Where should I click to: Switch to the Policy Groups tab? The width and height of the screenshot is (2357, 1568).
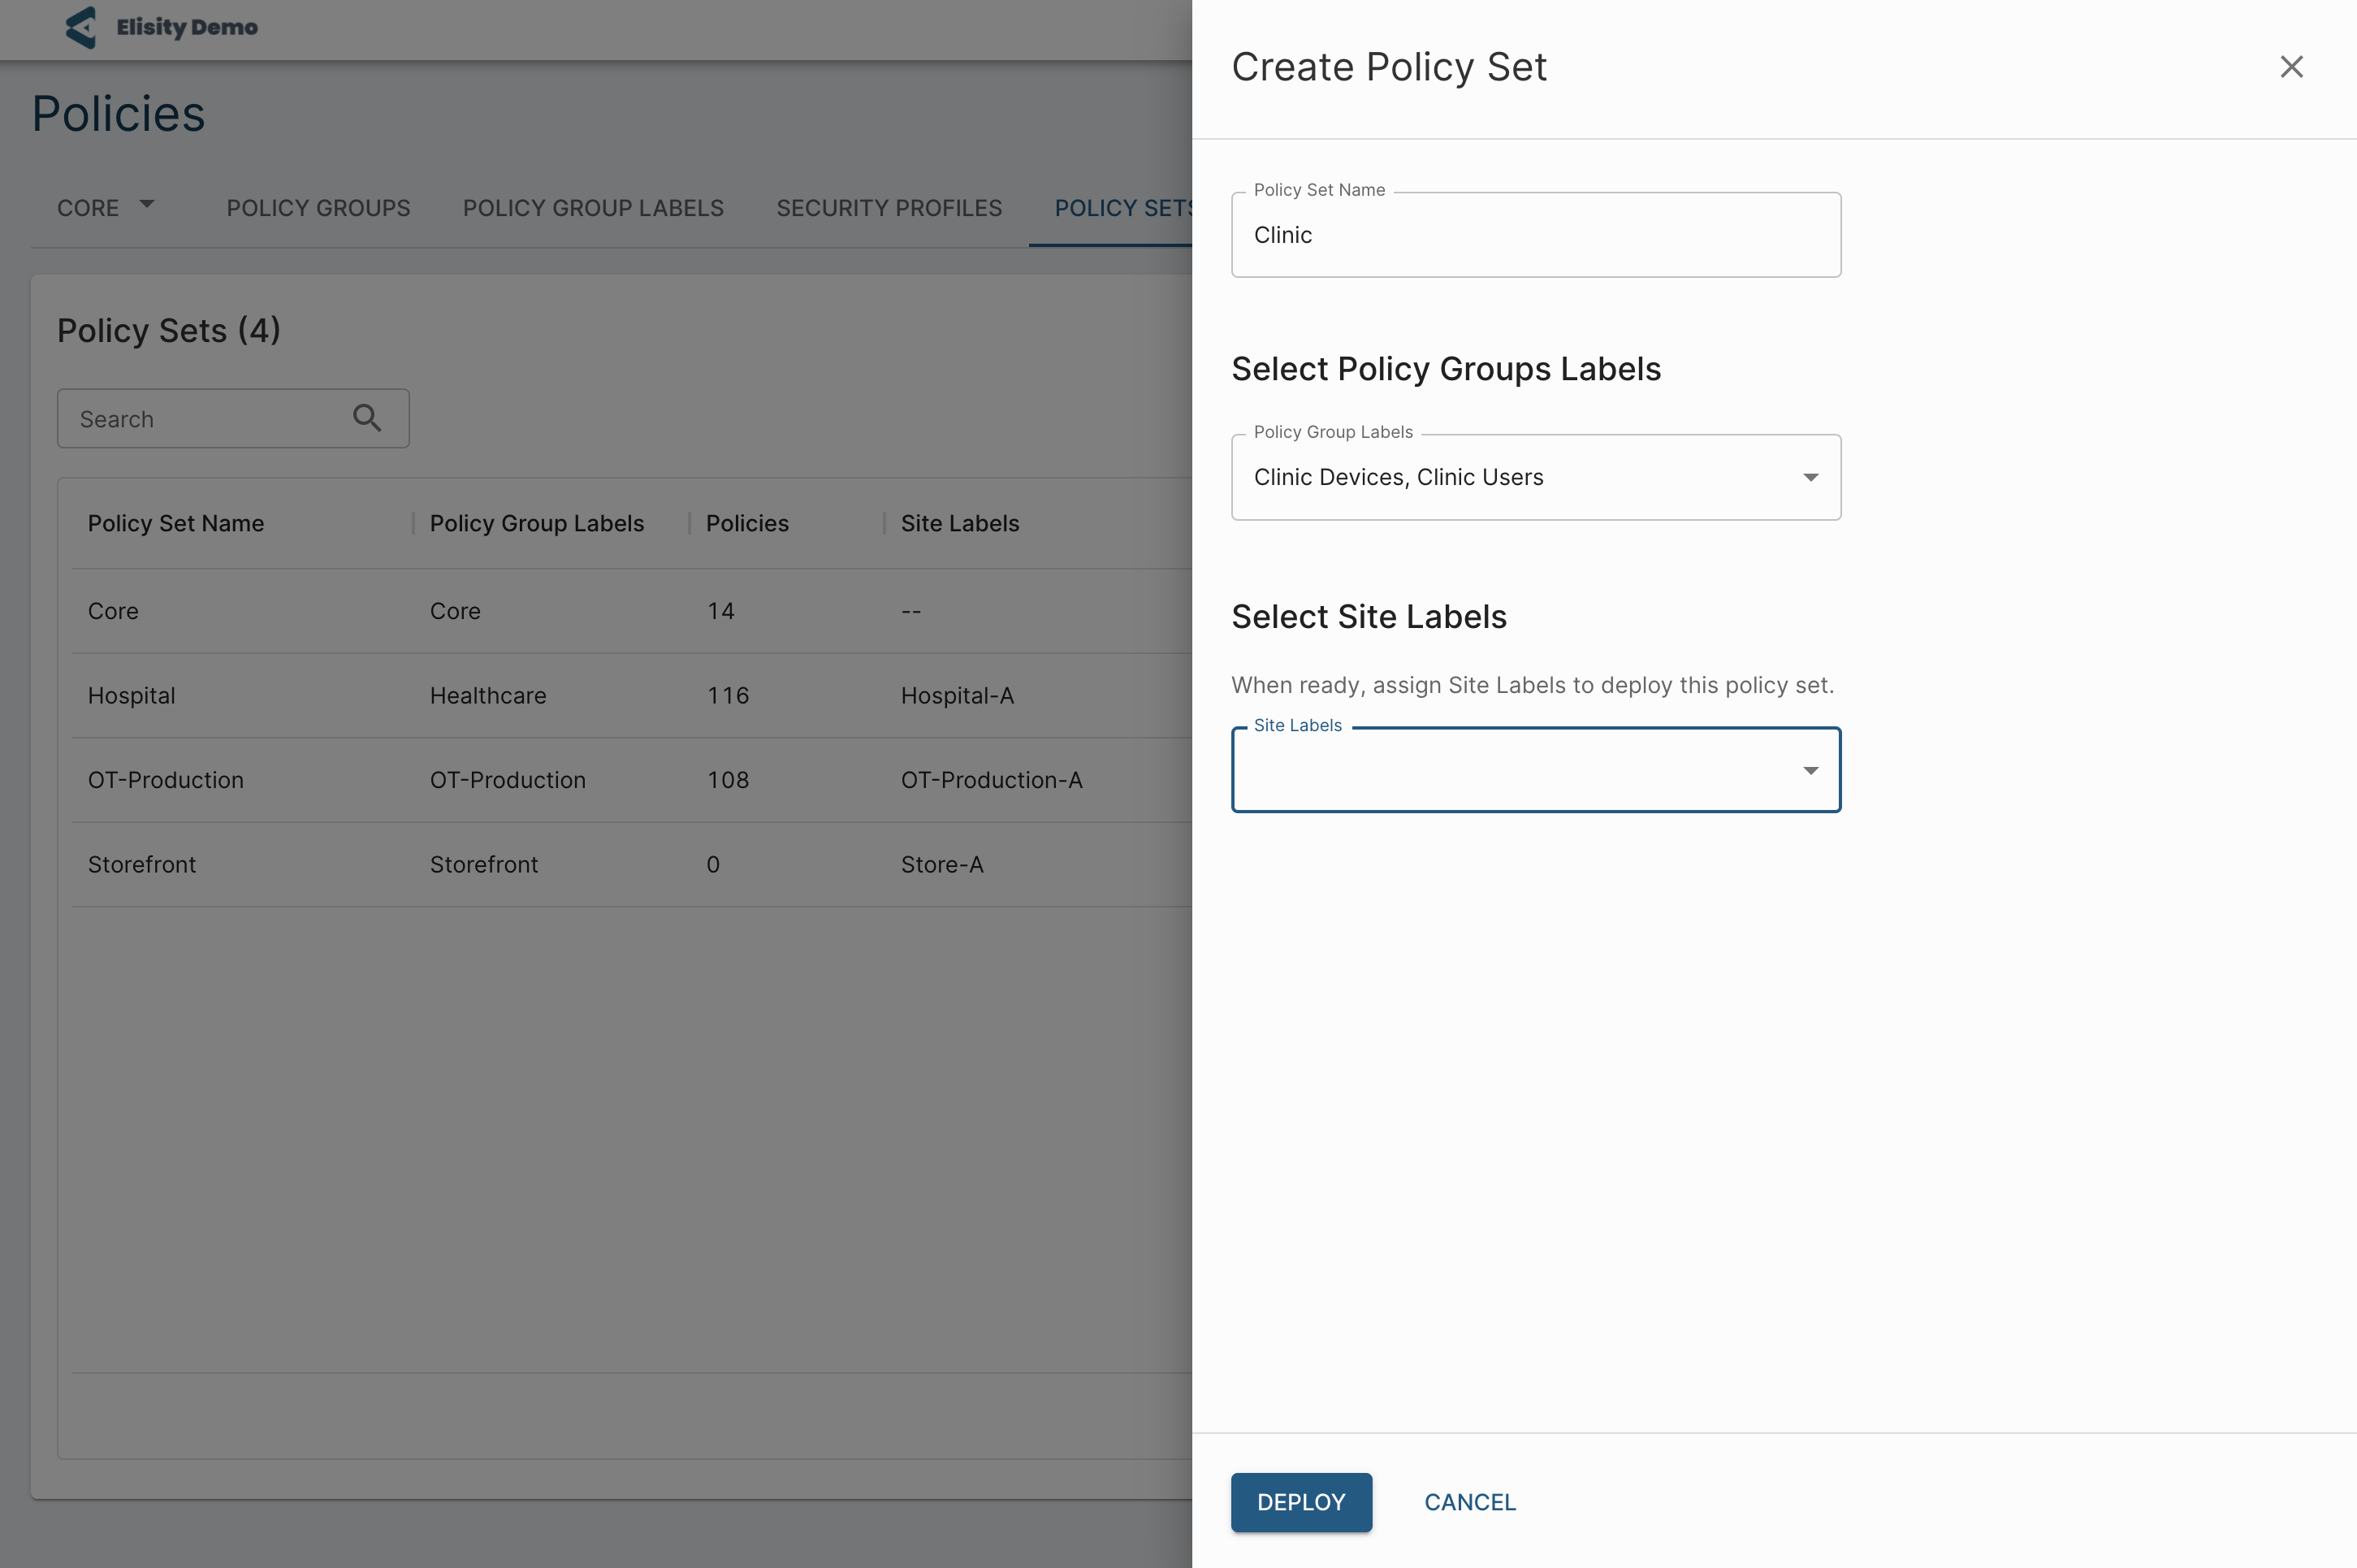(x=318, y=208)
